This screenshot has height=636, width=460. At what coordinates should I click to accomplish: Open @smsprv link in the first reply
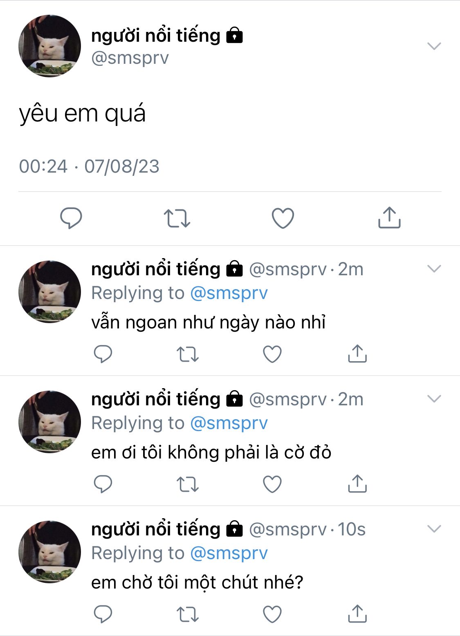(229, 293)
